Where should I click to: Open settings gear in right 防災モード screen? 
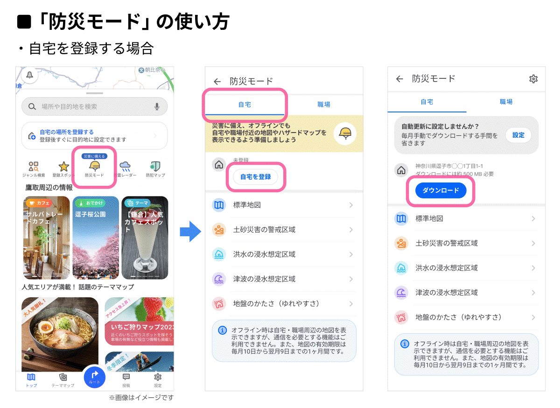point(533,79)
